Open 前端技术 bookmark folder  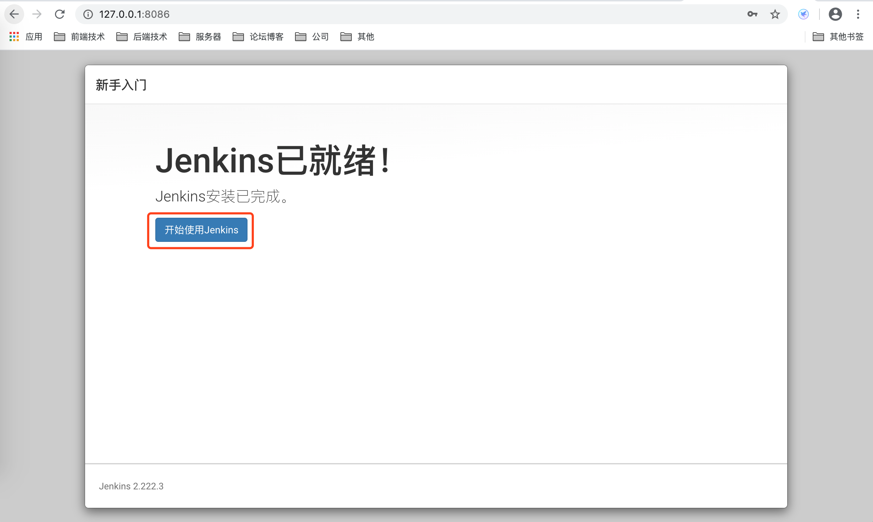[79, 37]
